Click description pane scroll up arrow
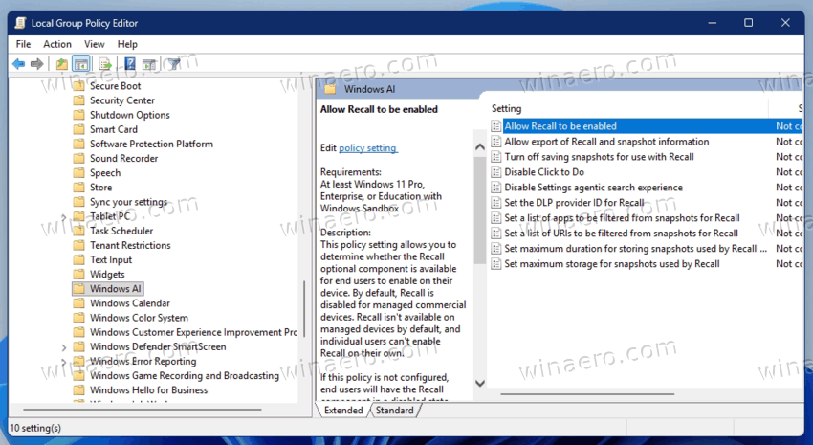The width and height of the screenshot is (813, 445). 480,147
